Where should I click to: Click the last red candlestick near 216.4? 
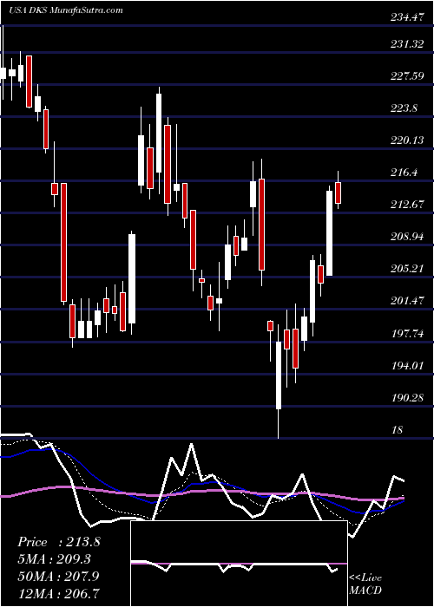[338, 193]
